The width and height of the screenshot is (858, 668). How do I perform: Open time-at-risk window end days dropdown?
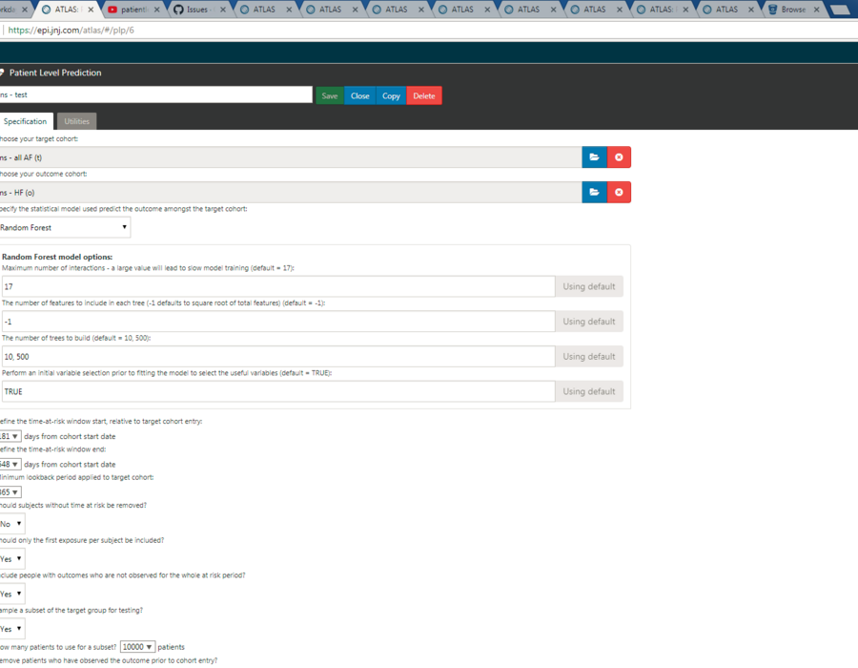[10, 465]
